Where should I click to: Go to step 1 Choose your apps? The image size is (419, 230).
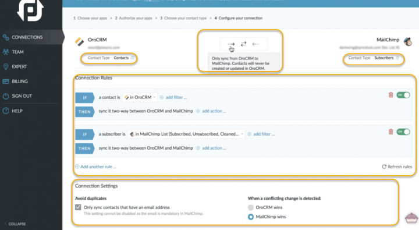pyautogui.click(x=90, y=18)
